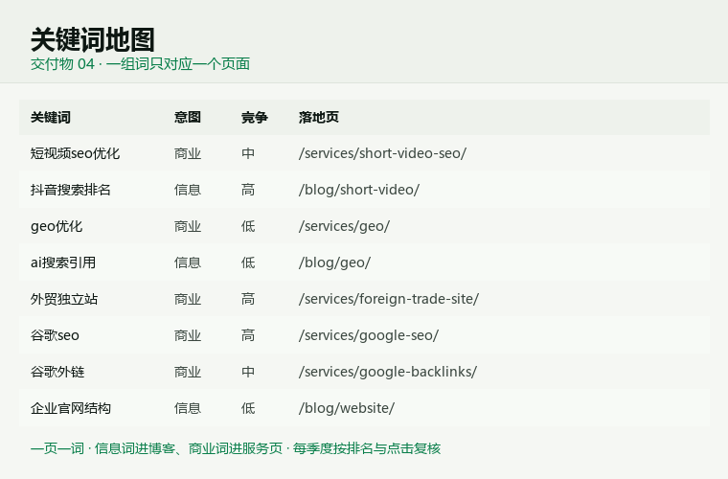The height and width of the screenshot is (479, 728).
Task: Click the path /services/short-video-seo/
Action: click(382, 153)
